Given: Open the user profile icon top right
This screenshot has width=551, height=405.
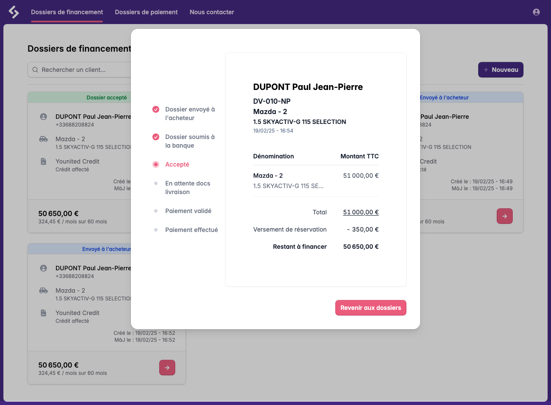Looking at the screenshot, I should pyautogui.click(x=536, y=12).
